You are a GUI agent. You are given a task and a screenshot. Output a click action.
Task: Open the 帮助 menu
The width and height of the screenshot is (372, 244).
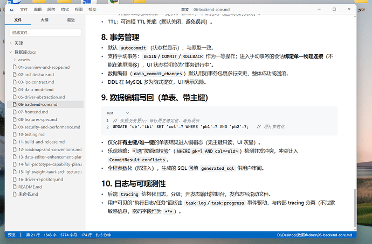[92, 10]
